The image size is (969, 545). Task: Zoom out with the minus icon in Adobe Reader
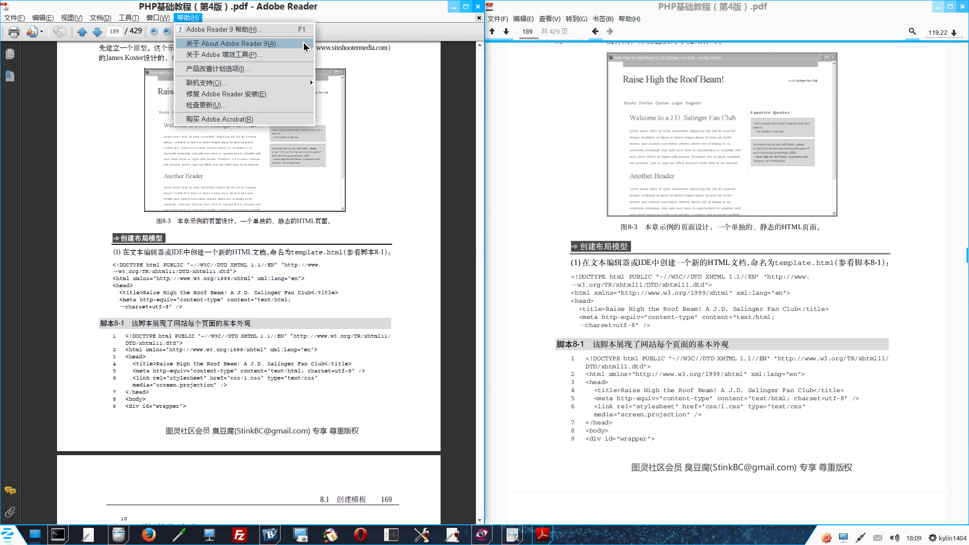click(x=154, y=31)
